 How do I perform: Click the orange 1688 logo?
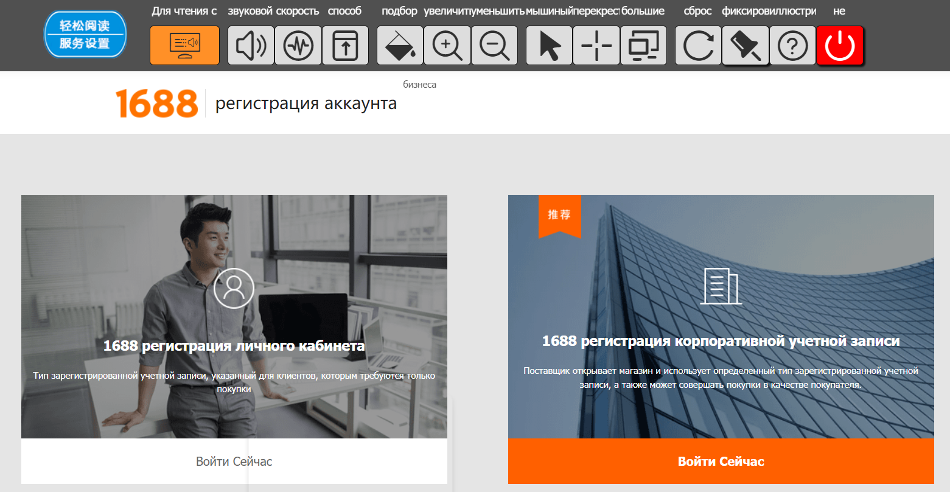pos(156,104)
